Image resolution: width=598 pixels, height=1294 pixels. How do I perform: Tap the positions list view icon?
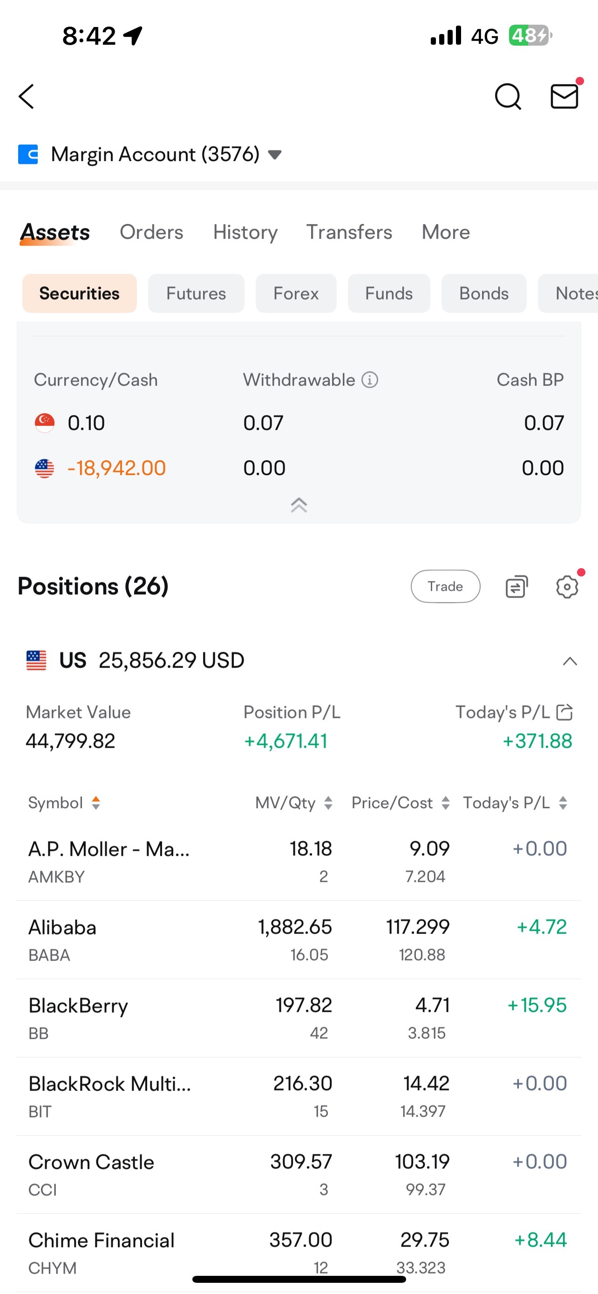(516, 586)
